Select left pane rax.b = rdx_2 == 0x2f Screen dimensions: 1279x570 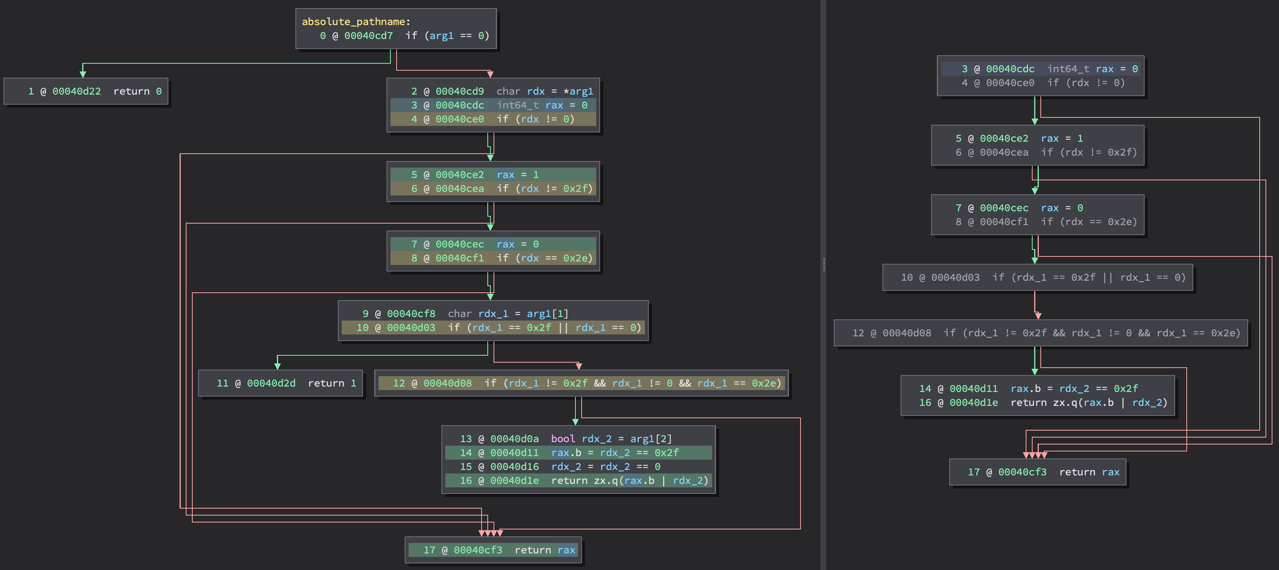(x=578, y=452)
